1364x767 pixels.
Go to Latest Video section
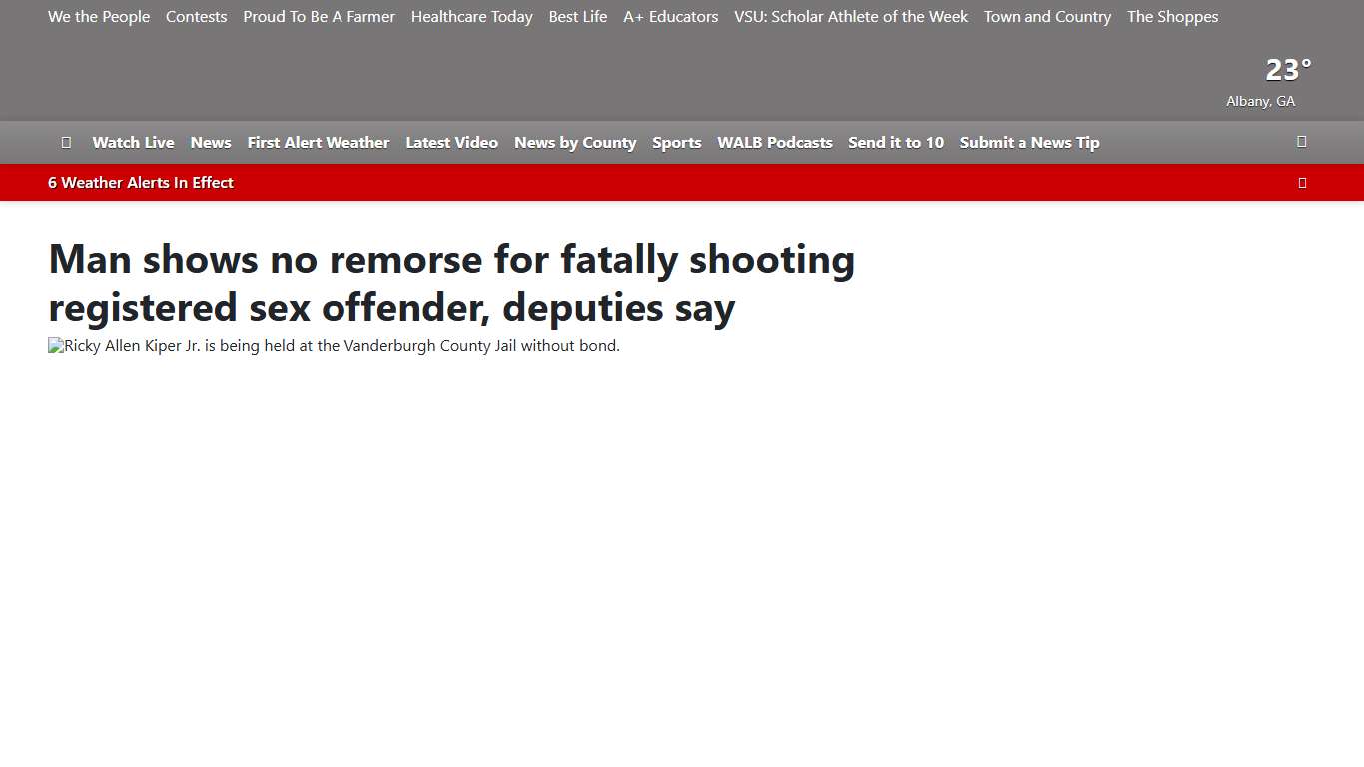451,143
